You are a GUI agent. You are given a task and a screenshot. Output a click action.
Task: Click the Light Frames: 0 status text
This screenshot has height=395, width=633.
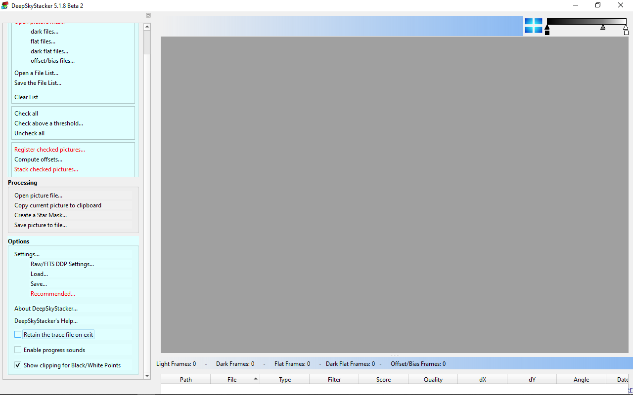(176, 364)
